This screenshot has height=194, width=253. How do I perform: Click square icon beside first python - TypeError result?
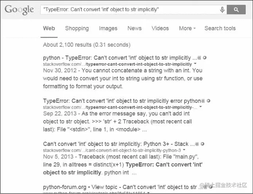point(199,58)
